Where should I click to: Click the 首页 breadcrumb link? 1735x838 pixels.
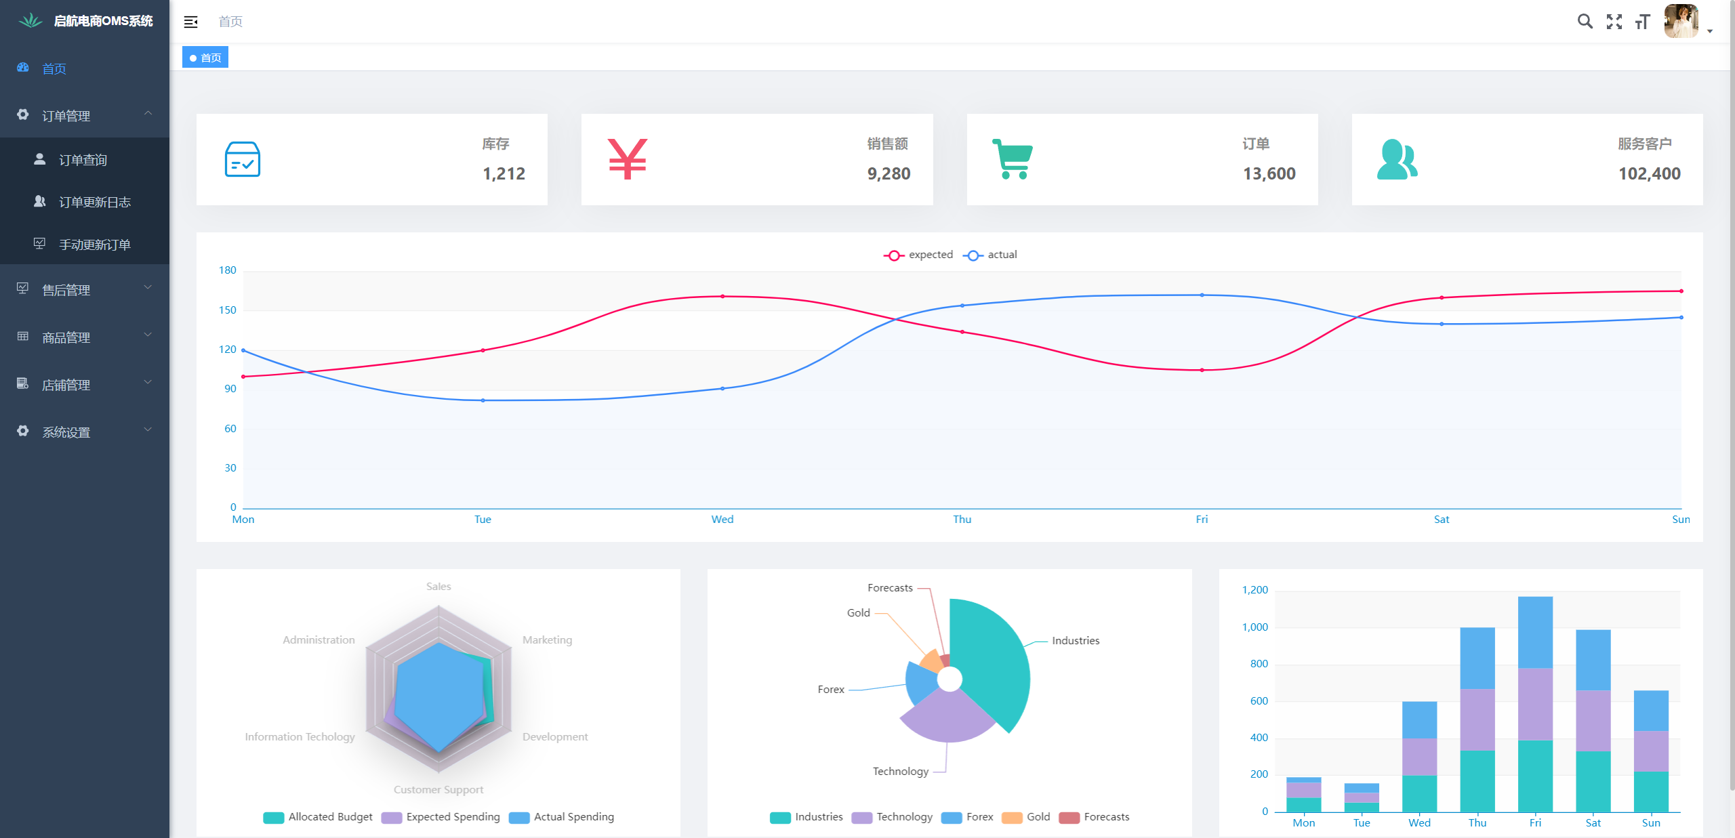point(230,22)
